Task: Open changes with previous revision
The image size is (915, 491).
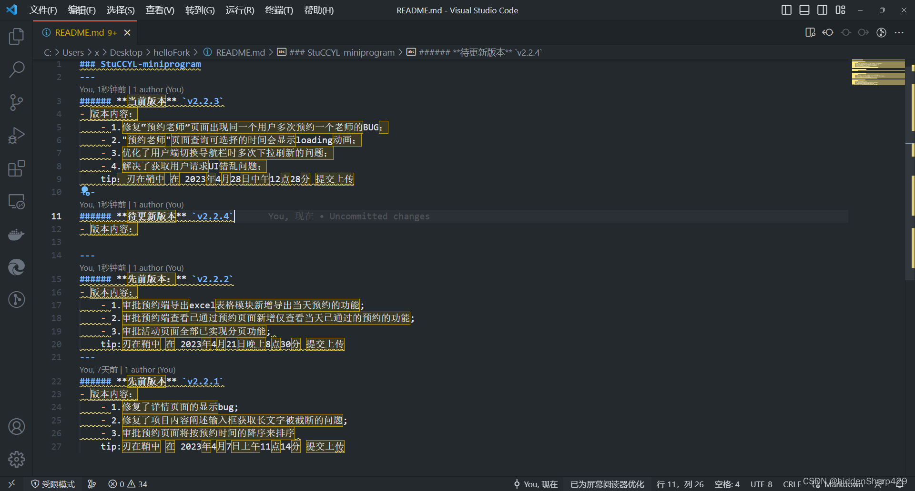Action: point(828,32)
